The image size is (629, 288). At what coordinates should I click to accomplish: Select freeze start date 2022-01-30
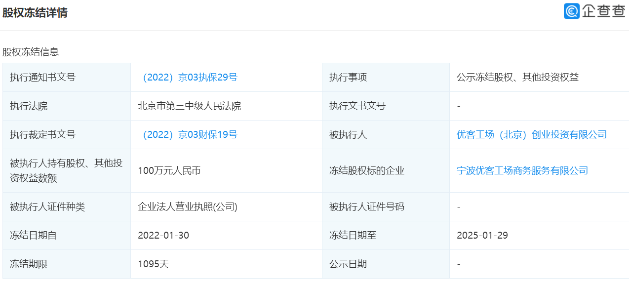click(x=163, y=236)
